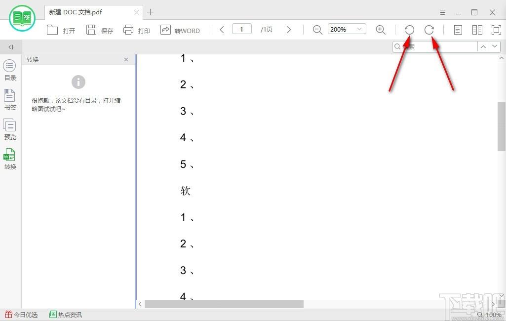Open the 转换 conversion sidebar panel
This screenshot has height=321, width=506.
(10, 159)
